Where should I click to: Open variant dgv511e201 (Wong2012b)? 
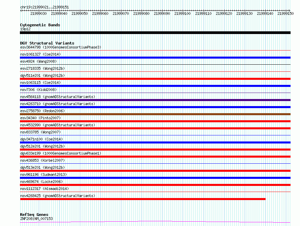[42, 75]
